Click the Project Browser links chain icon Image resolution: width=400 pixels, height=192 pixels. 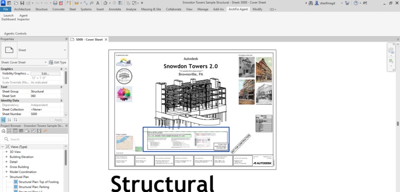[x=45, y=131]
